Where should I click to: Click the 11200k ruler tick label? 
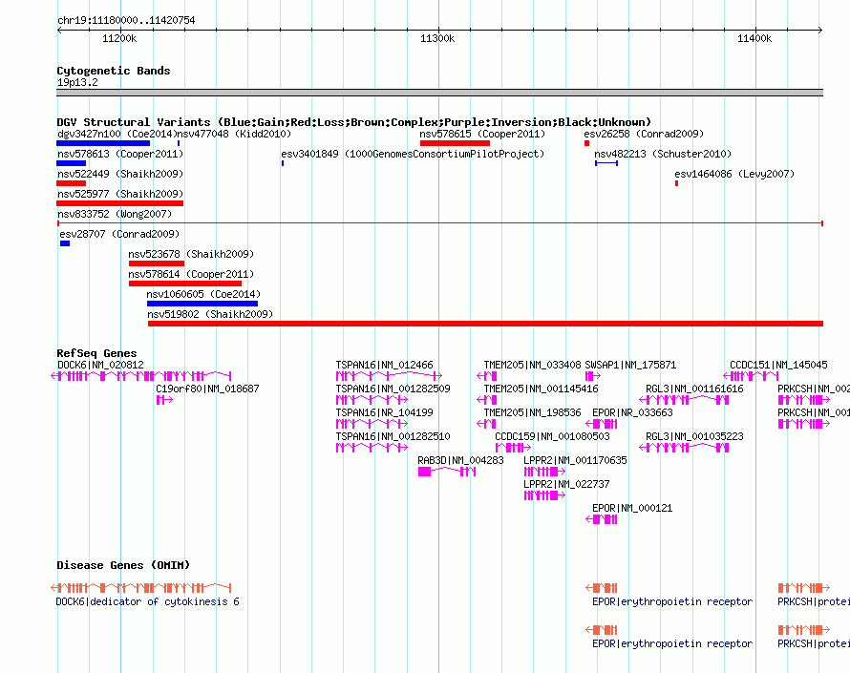click(119, 38)
